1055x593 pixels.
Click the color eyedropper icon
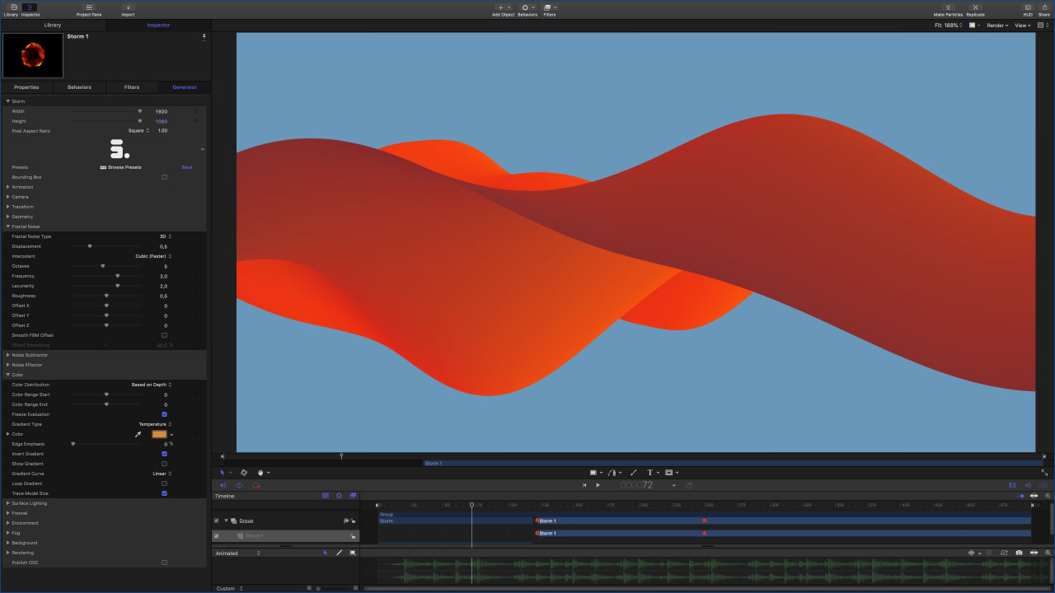(138, 434)
